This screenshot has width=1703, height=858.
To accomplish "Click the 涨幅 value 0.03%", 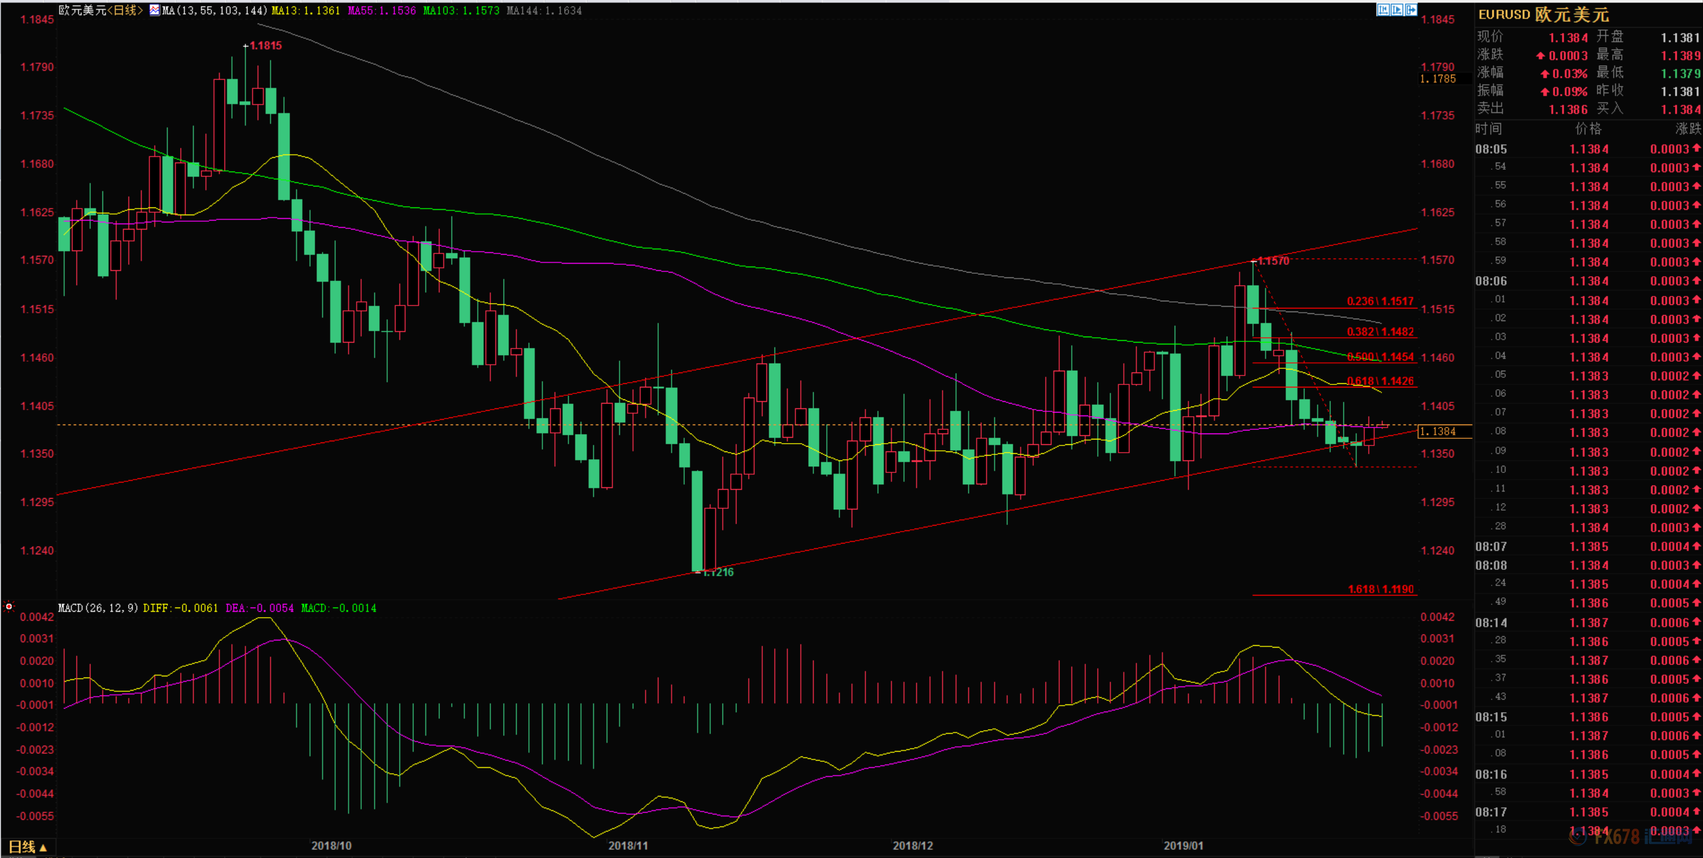I will point(1564,74).
